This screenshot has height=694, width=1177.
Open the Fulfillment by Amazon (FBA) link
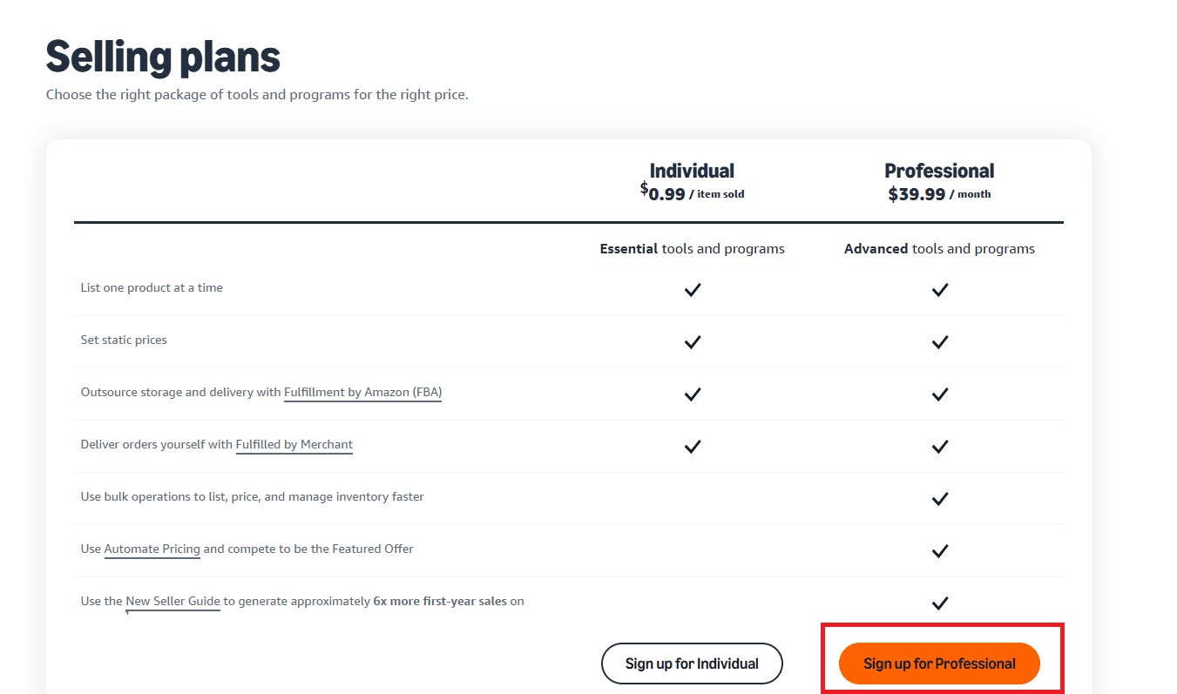[x=362, y=392]
